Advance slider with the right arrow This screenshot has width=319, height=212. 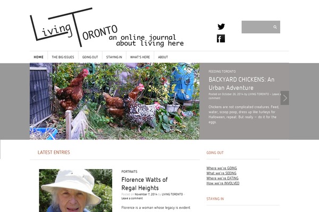click(x=284, y=98)
